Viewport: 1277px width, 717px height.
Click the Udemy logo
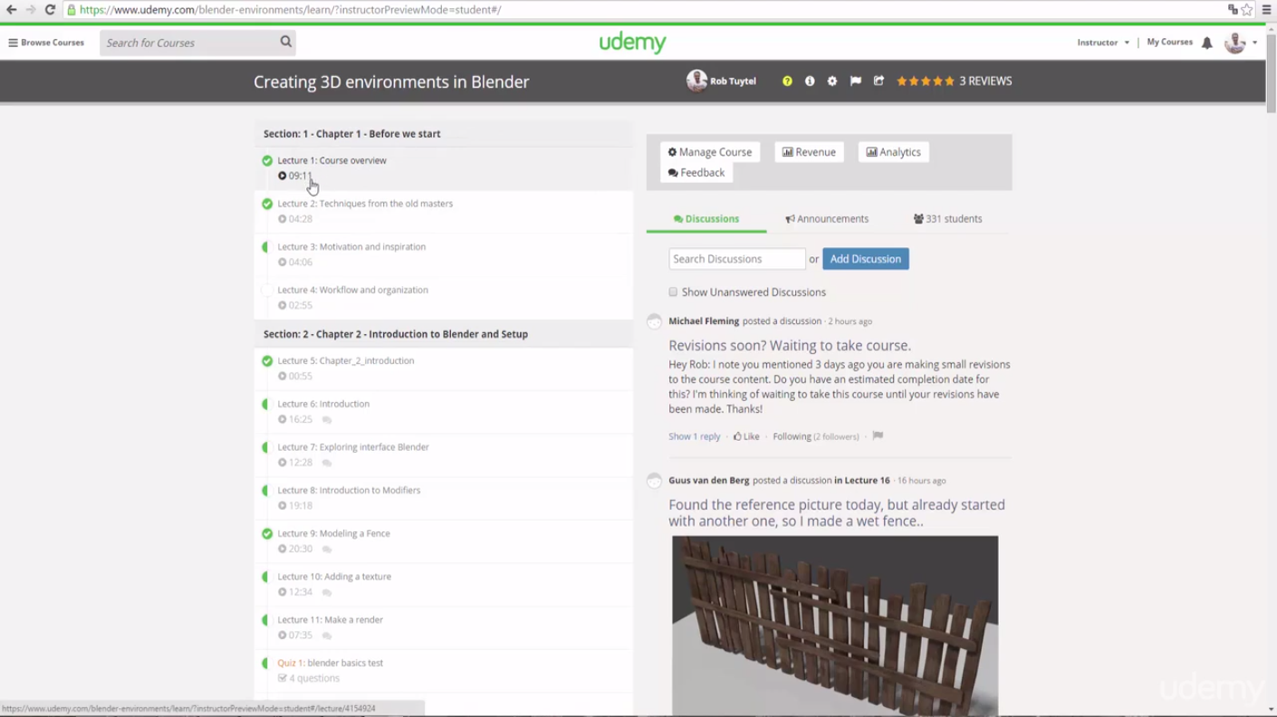point(632,43)
